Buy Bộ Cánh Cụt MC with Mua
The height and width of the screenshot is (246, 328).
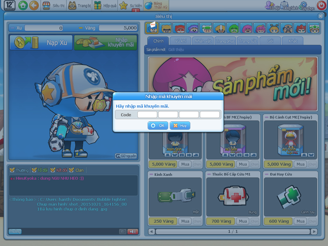point(300,164)
